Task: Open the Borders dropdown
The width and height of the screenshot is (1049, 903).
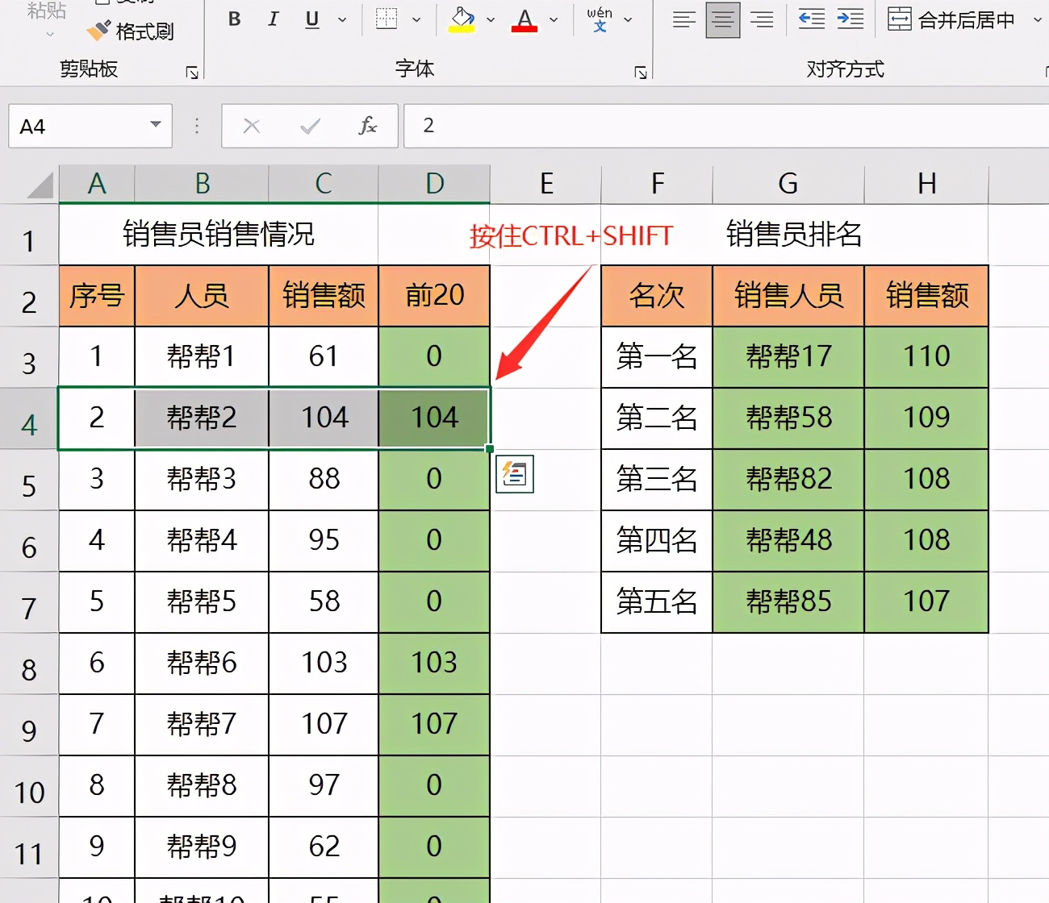Action: coord(416,19)
